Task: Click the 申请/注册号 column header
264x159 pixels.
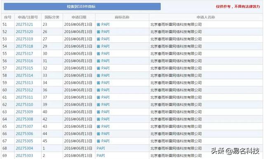Action: pyautogui.click(x=28, y=17)
